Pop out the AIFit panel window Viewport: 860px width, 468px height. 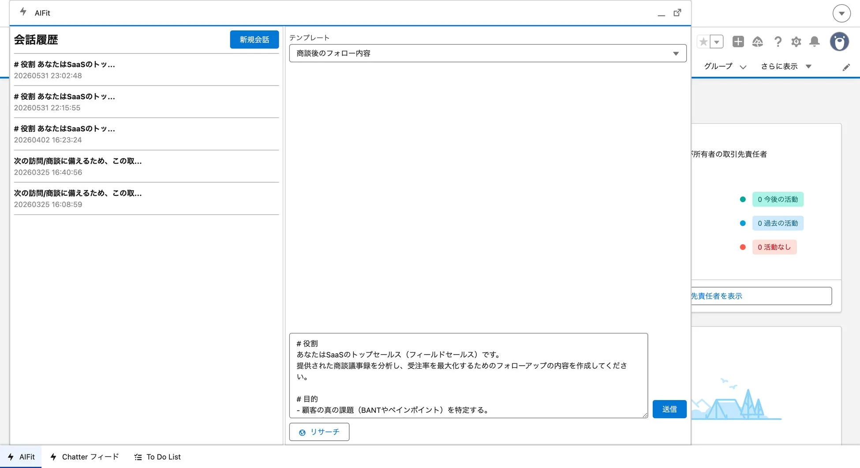click(677, 13)
